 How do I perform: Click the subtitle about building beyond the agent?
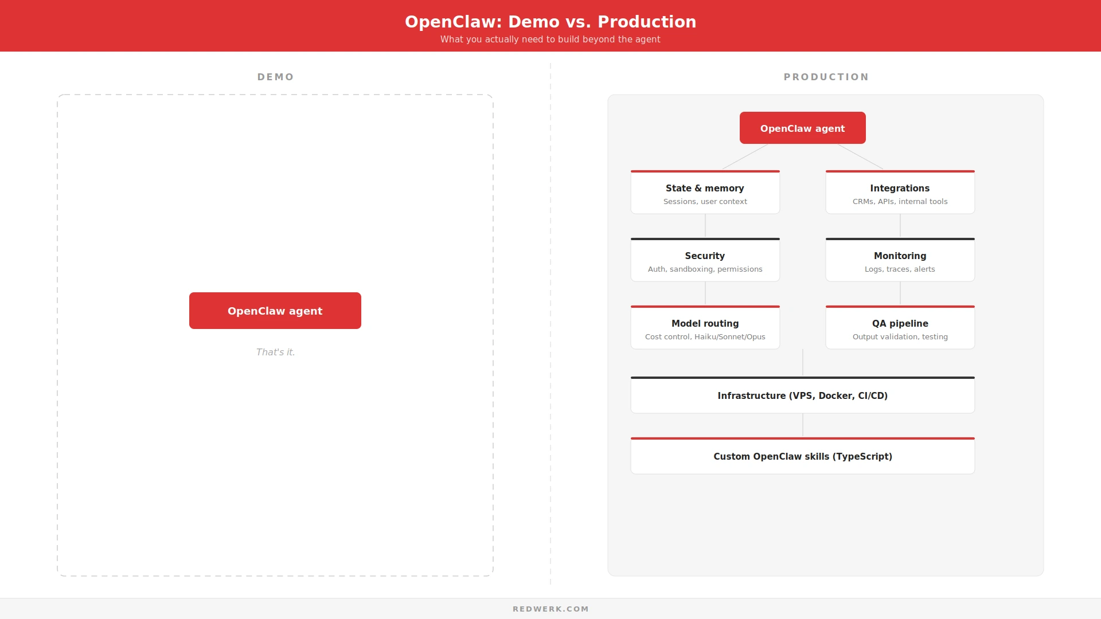pyautogui.click(x=550, y=39)
